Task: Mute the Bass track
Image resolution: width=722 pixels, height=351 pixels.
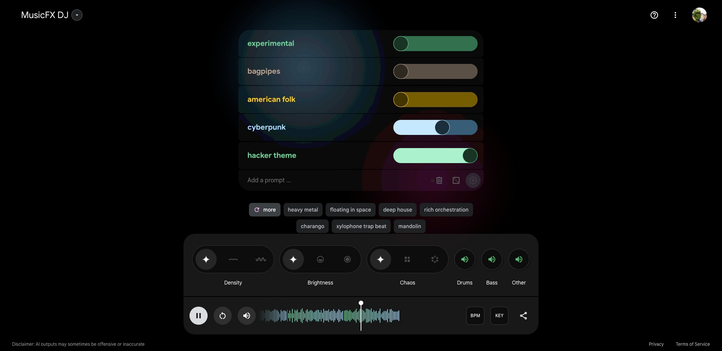Action: tap(492, 259)
